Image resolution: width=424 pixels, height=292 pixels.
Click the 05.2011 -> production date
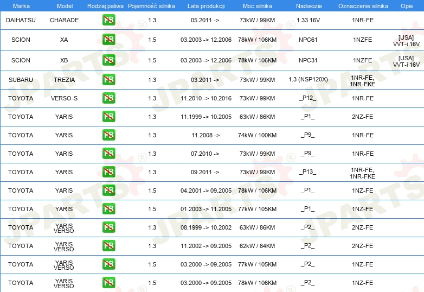tap(205, 20)
